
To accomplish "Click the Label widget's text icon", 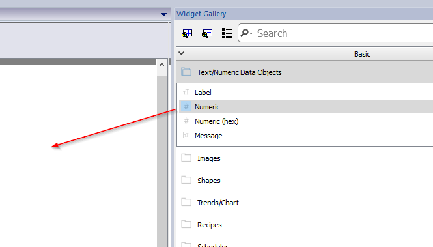I will (x=186, y=92).
